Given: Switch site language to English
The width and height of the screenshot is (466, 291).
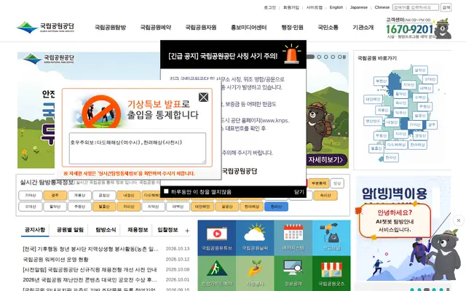Looking at the screenshot, I should (x=336, y=7).
